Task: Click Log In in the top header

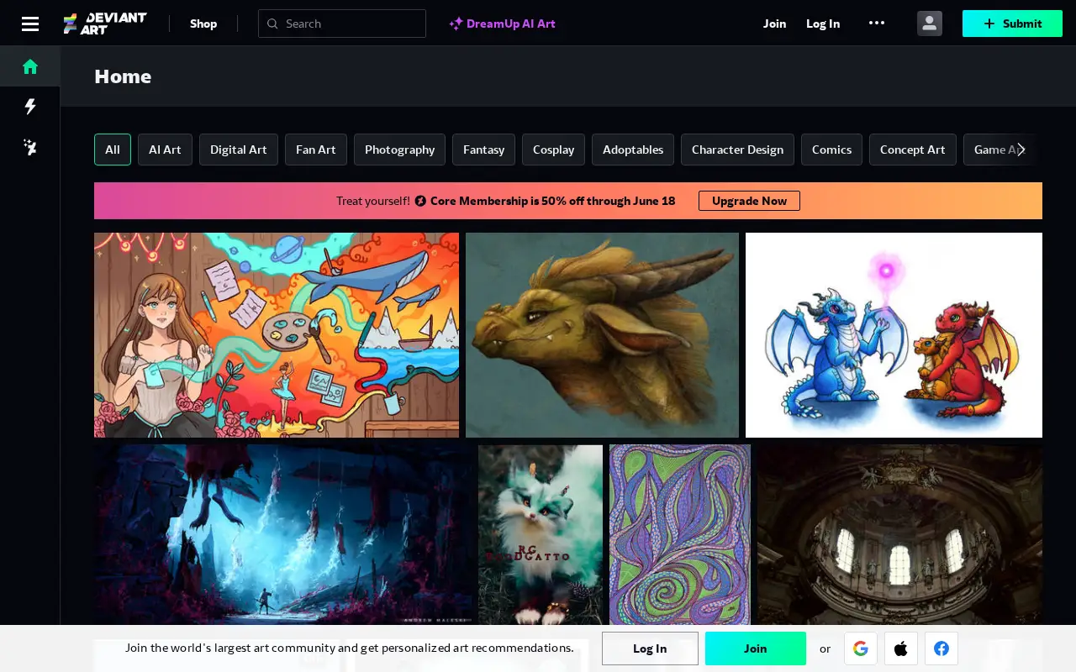Action: 823,24
